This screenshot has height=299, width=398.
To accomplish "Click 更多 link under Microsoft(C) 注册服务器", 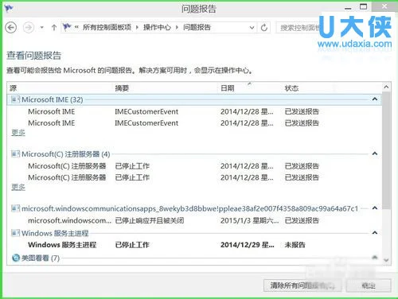I will click(x=18, y=187).
